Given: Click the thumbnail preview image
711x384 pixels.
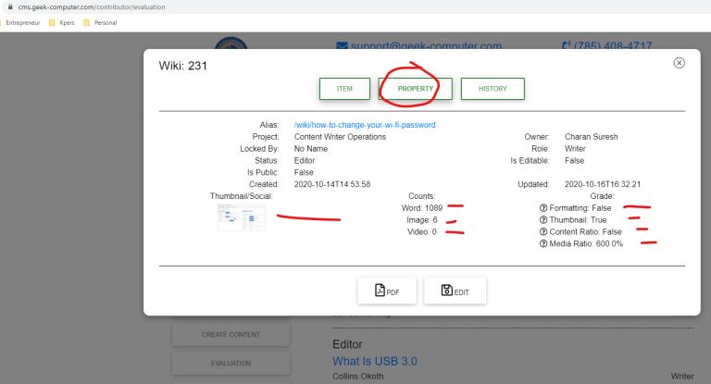Looking at the screenshot, I should click(x=242, y=217).
